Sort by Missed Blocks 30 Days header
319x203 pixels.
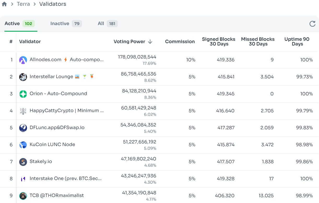(258, 42)
